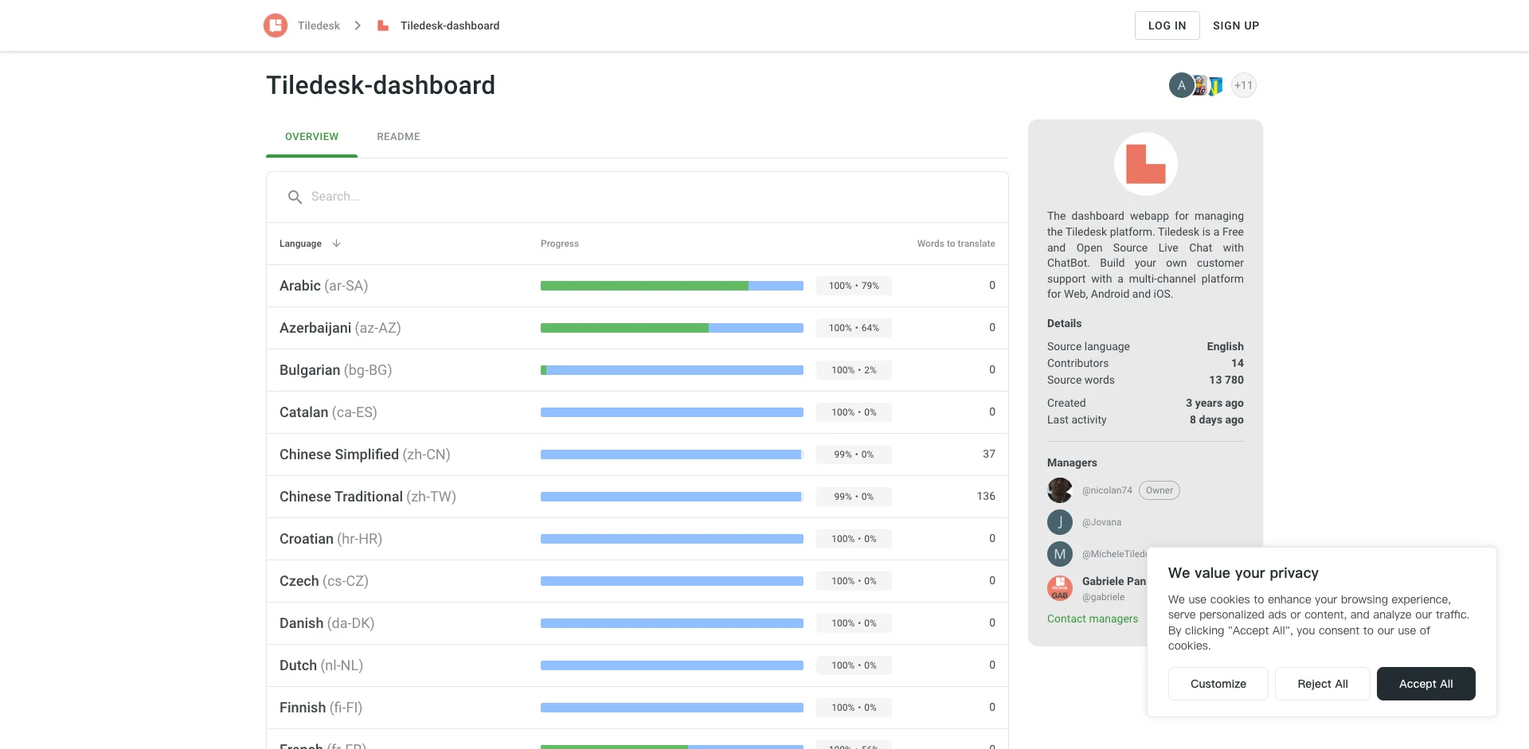The height and width of the screenshot is (749, 1529).
Task: Click Bulgarian progress bar
Action: click(x=672, y=370)
